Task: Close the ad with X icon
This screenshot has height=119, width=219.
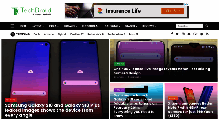Action: (x=188, y=5)
